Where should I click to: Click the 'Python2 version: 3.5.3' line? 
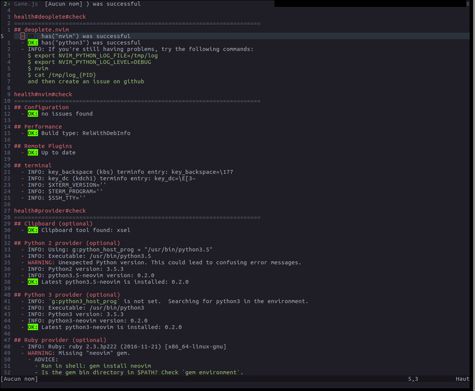(x=72, y=269)
